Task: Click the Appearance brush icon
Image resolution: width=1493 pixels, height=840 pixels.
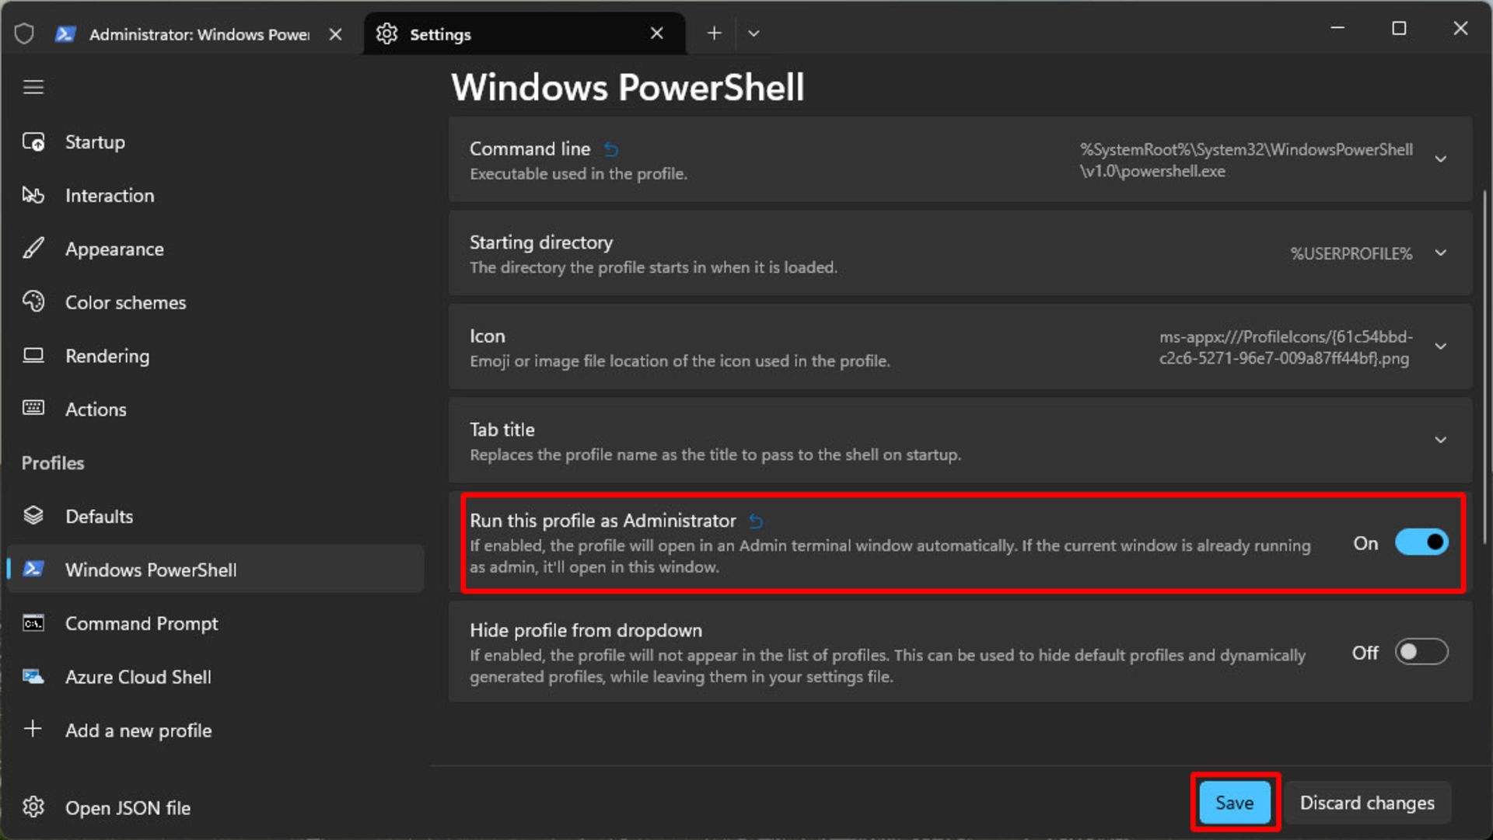Action: (x=33, y=249)
